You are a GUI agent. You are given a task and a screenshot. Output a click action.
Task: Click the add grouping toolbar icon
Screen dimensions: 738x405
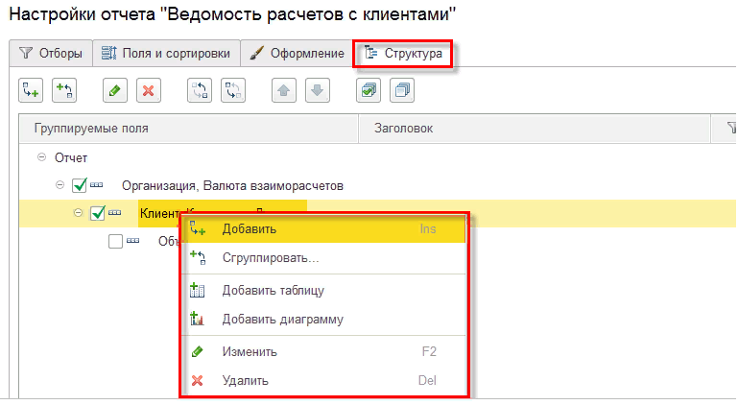tap(31, 90)
